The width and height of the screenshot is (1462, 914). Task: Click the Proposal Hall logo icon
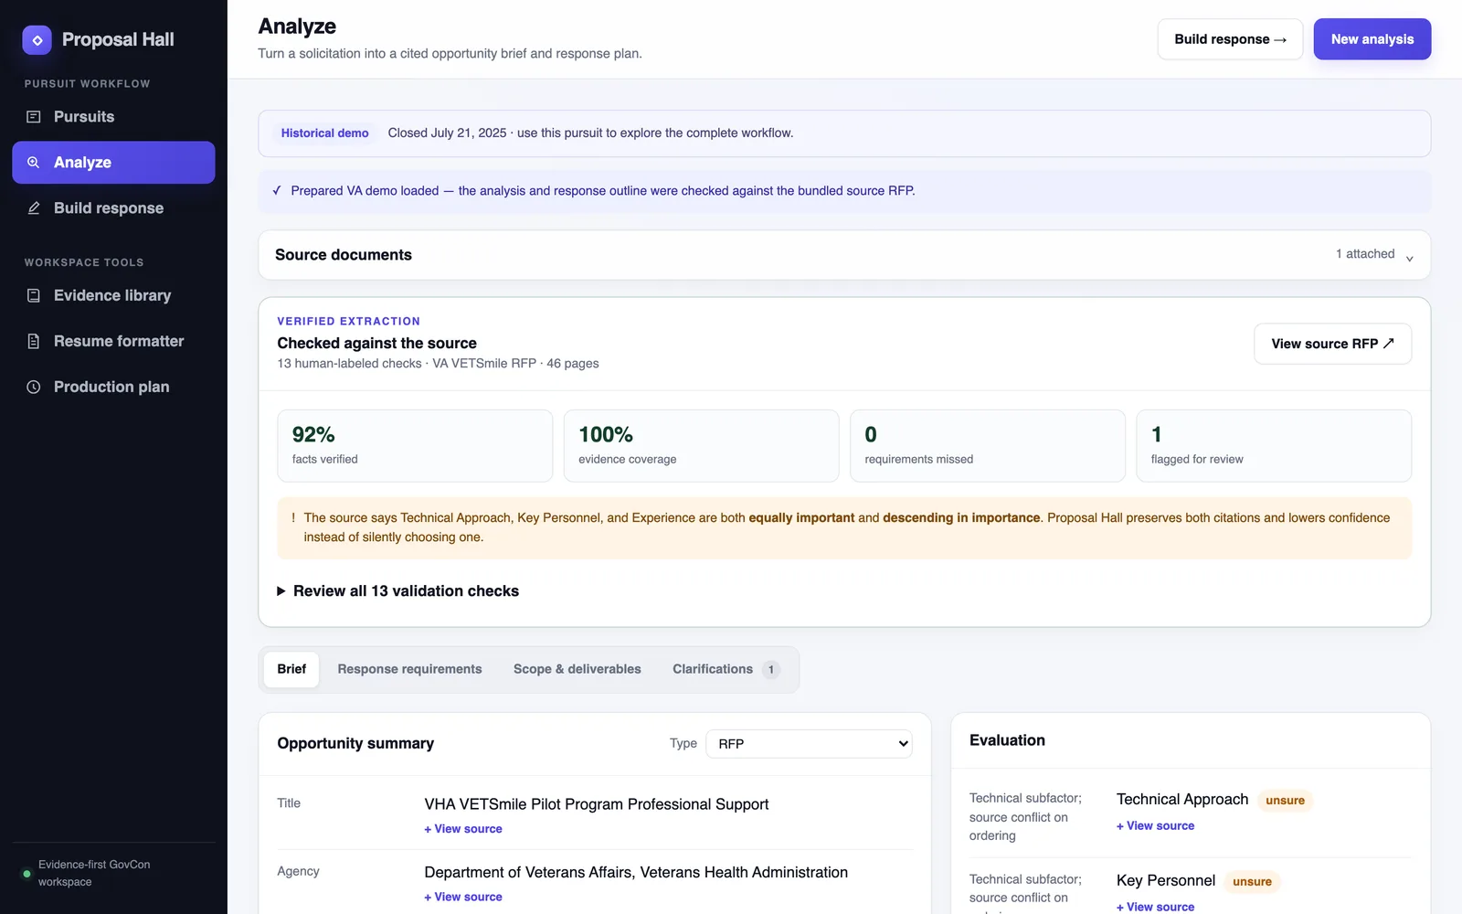click(37, 39)
